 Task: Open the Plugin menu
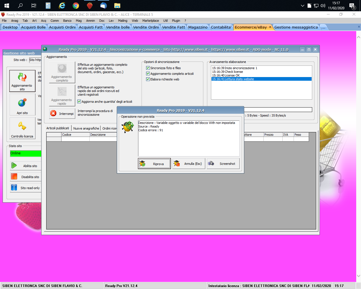click(x=176, y=21)
